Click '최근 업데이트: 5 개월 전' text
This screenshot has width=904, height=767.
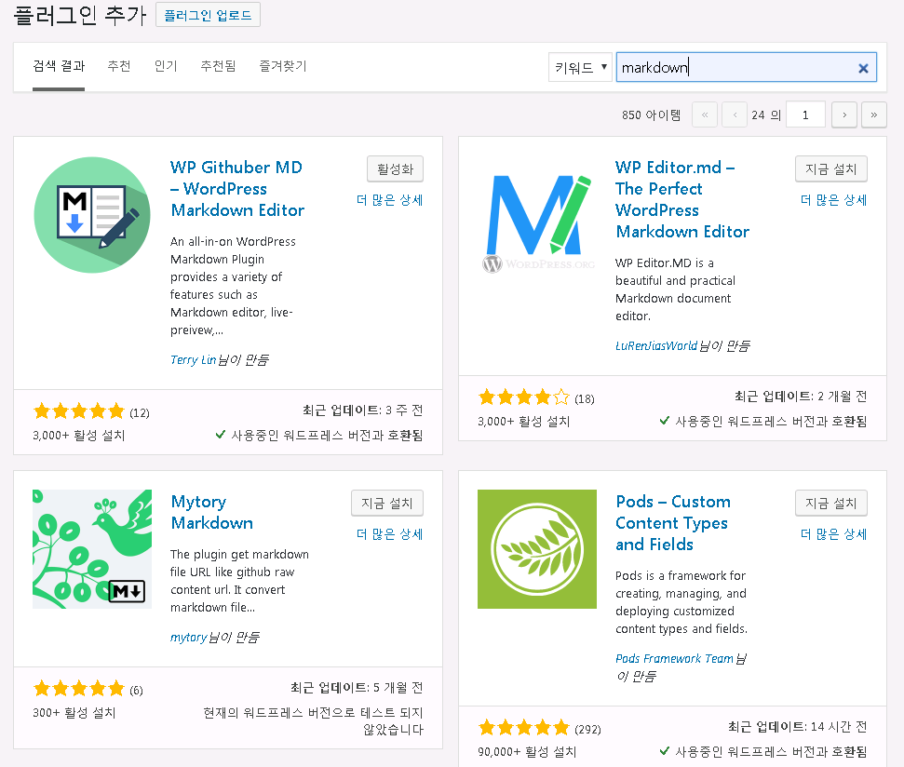pos(357,688)
